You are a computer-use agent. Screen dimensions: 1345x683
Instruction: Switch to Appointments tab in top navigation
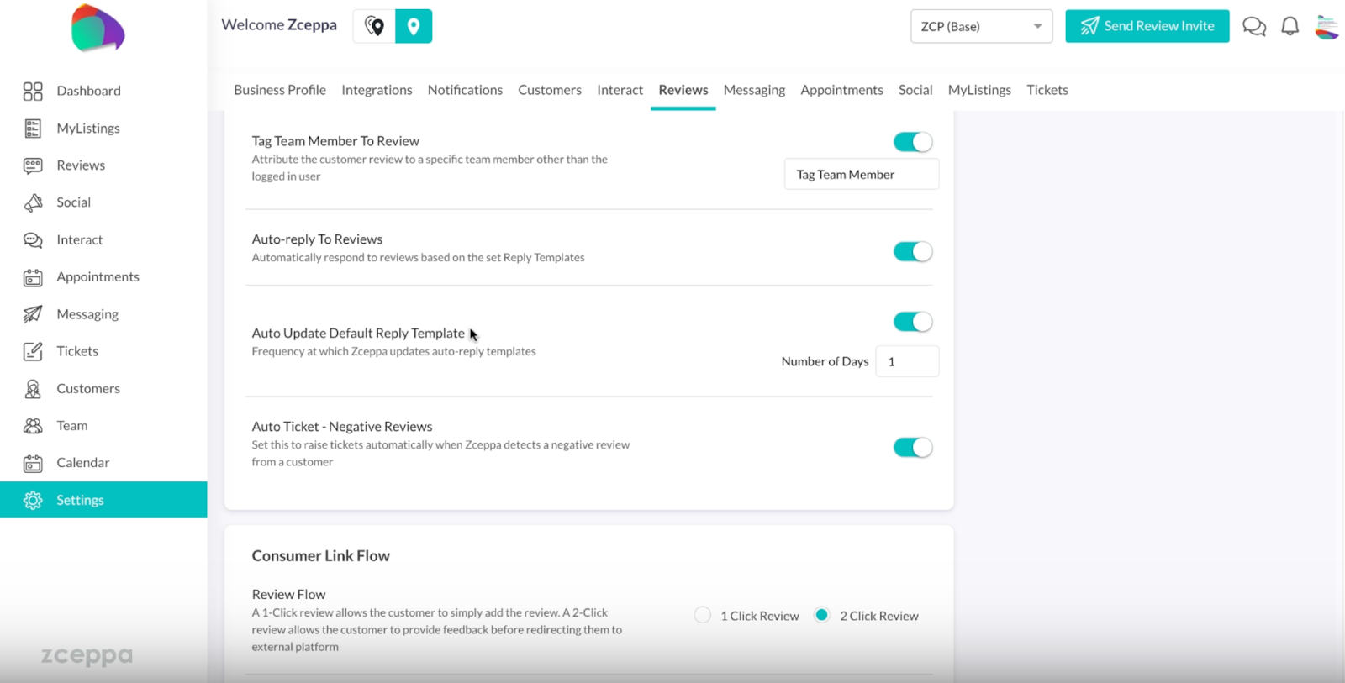[x=841, y=90]
